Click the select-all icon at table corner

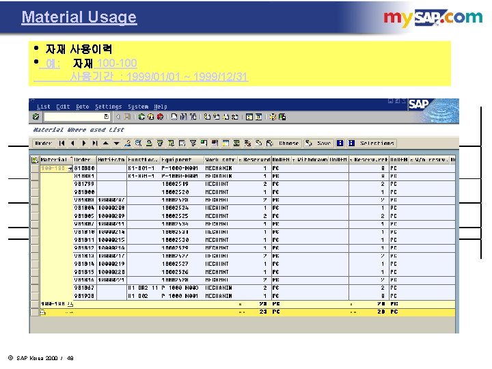35,160
